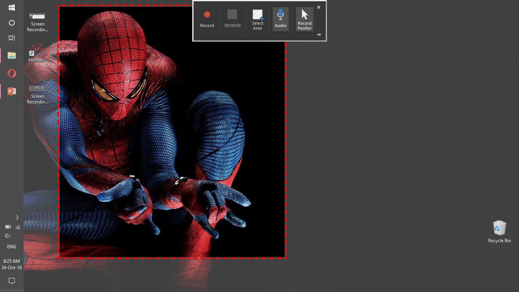Pin the recording control dock
Image resolution: width=519 pixels, height=292 pixels.
(x=319, y=35)
